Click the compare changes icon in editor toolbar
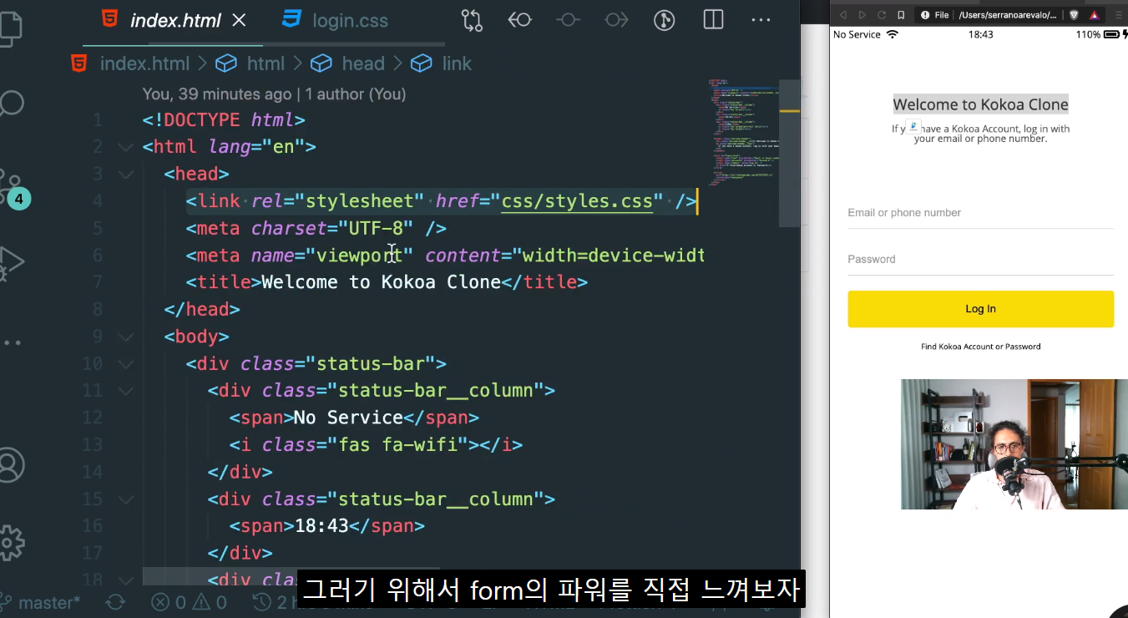 tap(472, 20)
